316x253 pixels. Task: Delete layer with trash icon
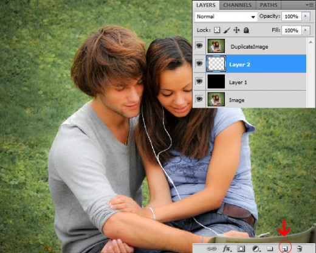click(x=300, y=249)
